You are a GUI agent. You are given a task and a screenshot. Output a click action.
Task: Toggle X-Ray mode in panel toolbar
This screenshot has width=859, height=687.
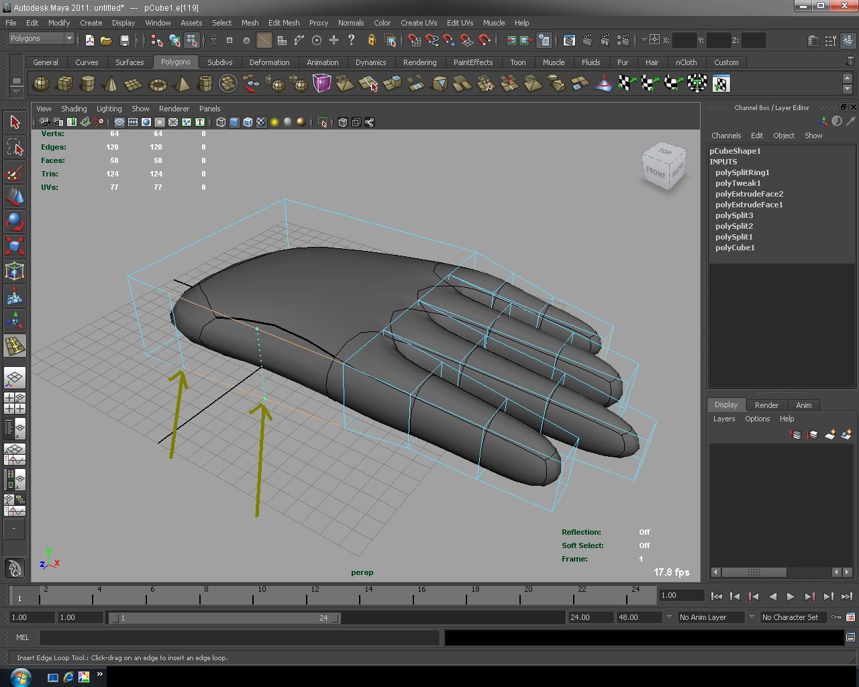[343, 122]
